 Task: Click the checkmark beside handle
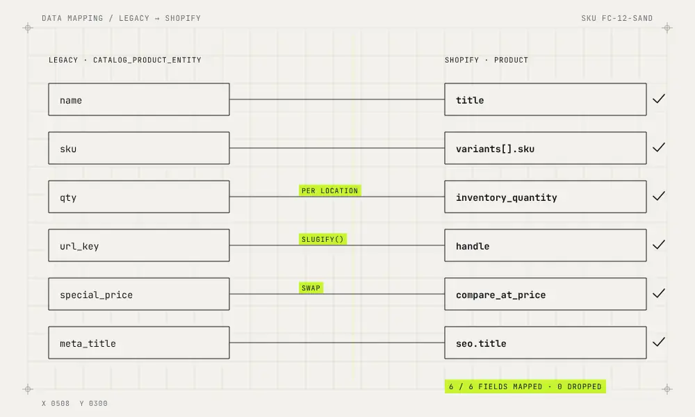coord(659,245)
